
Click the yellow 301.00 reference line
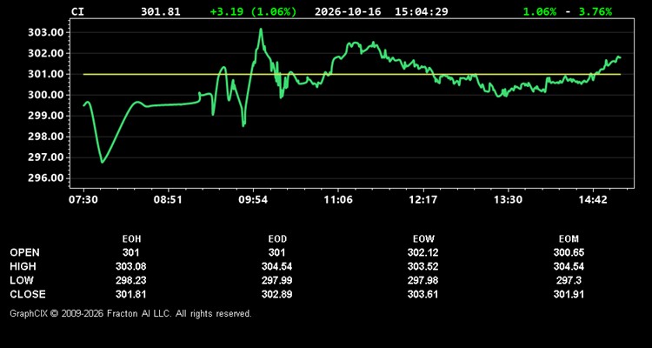[352, 75]
